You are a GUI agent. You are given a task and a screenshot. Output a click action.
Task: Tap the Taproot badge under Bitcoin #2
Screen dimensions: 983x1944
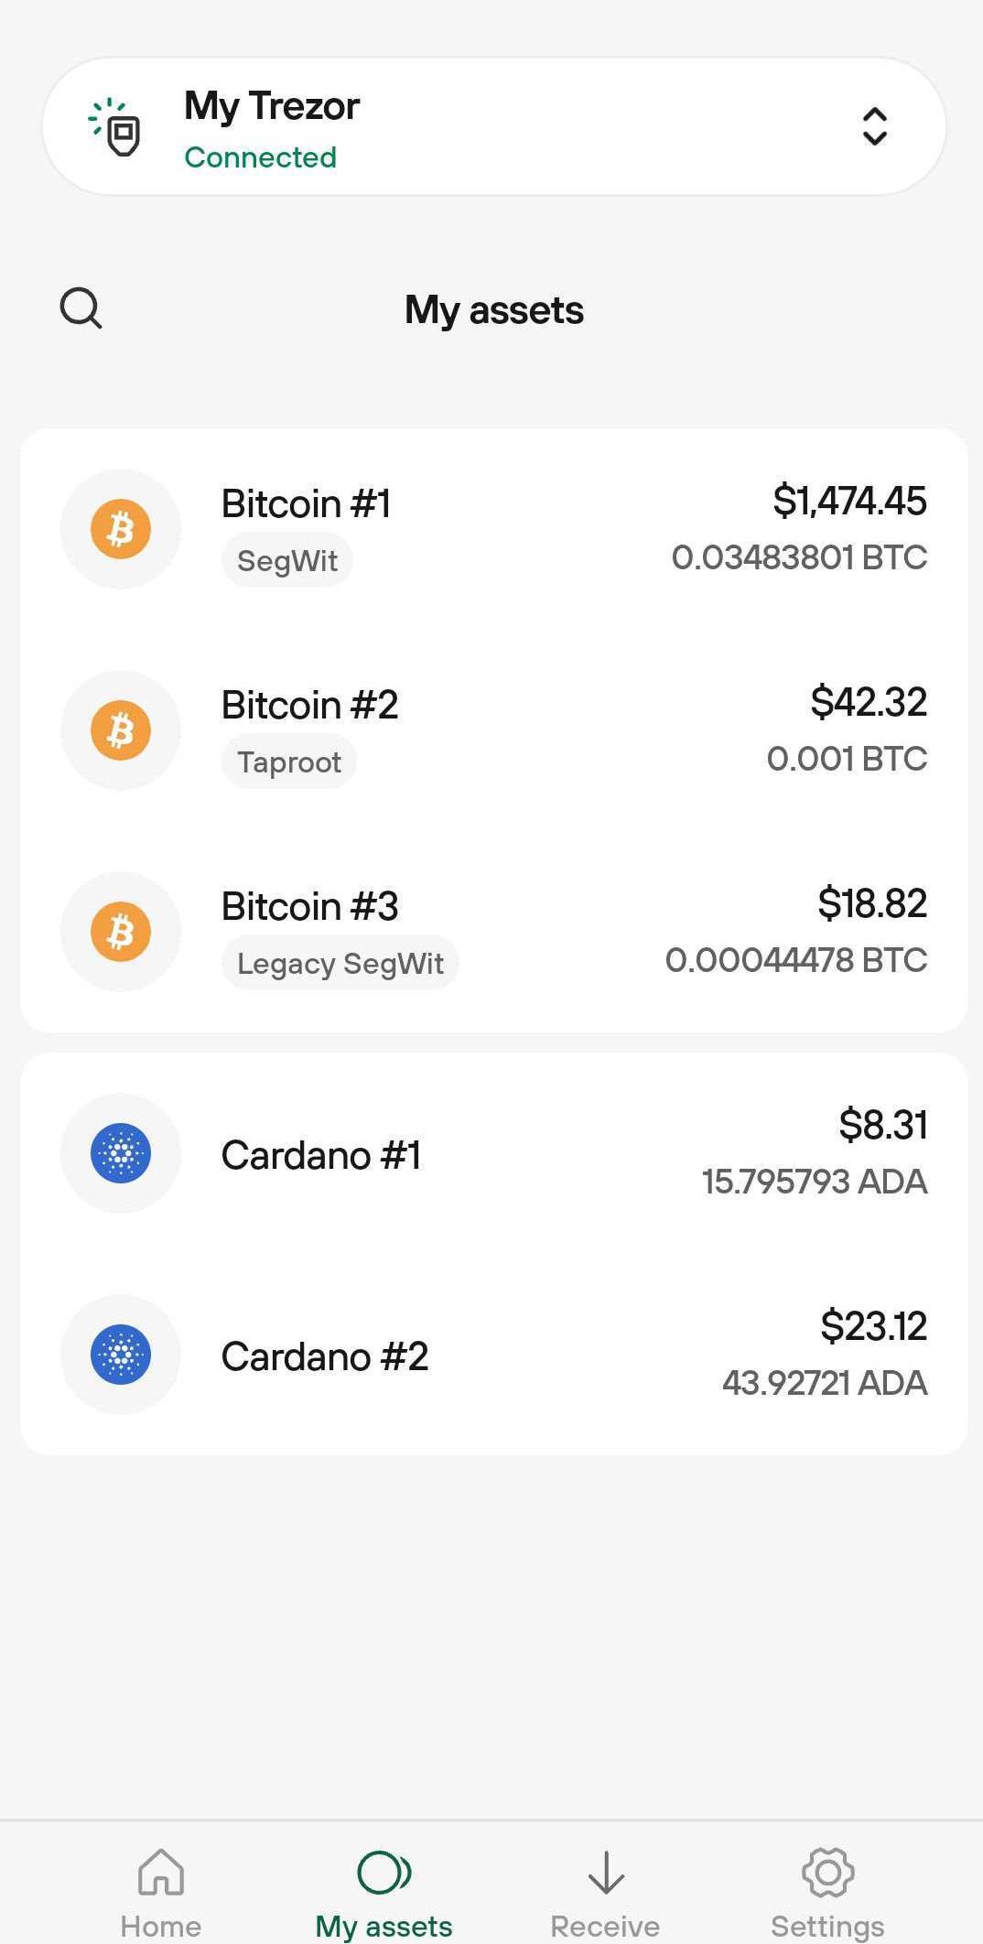click(x=289, y=761)
